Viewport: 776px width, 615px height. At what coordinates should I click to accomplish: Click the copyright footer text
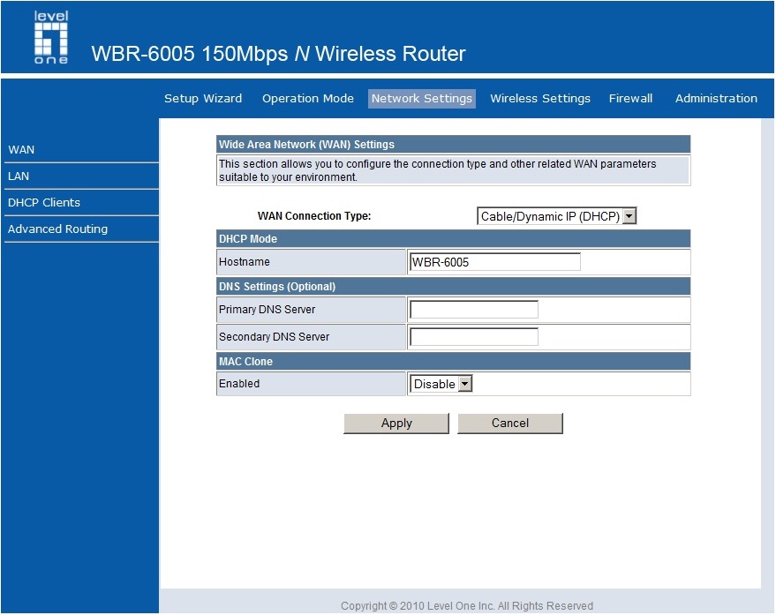(467, 606)
